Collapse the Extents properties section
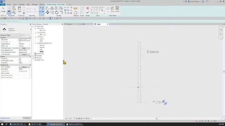This screenshot has width=225, height=126. 30,57
